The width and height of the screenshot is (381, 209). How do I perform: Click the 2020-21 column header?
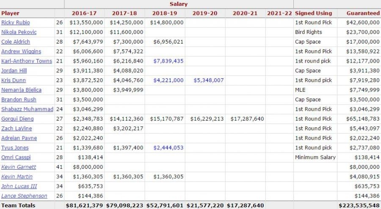pos(245,14)
